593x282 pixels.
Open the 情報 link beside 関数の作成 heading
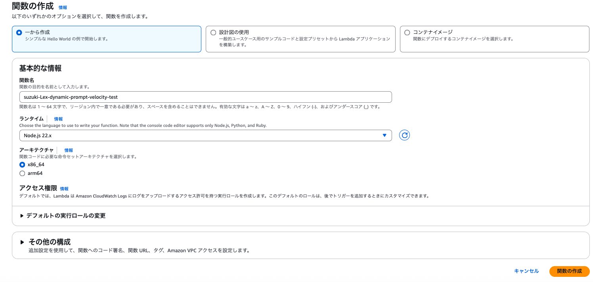62,7
